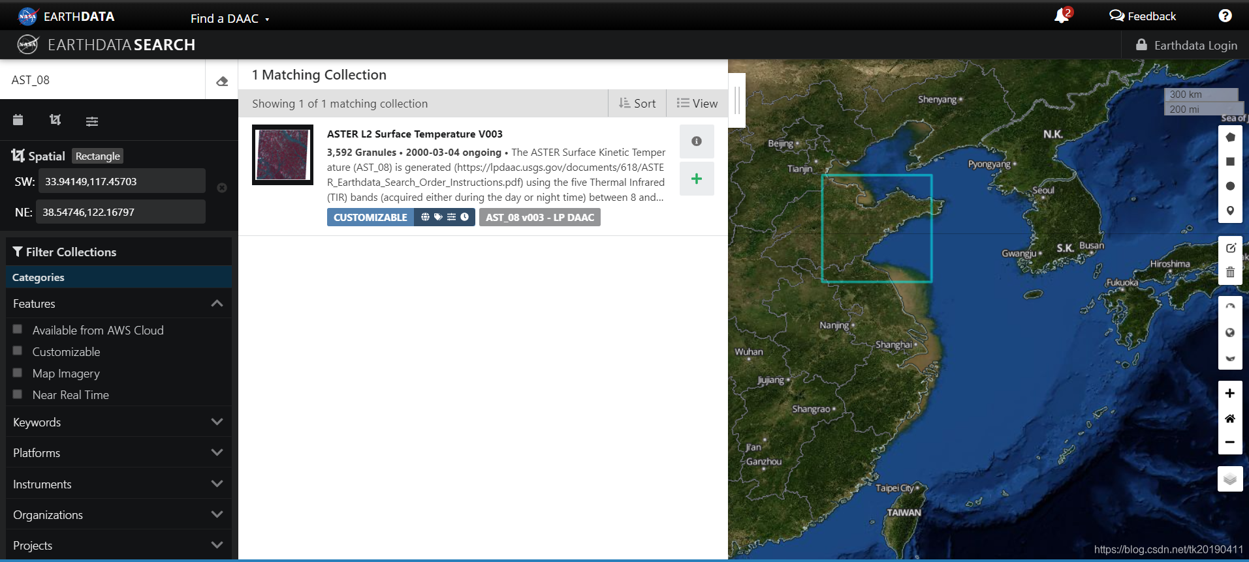Click the 3,592 Granules text
The width and height of the screenshot is (1249, 562).
(x=362, y=152)
